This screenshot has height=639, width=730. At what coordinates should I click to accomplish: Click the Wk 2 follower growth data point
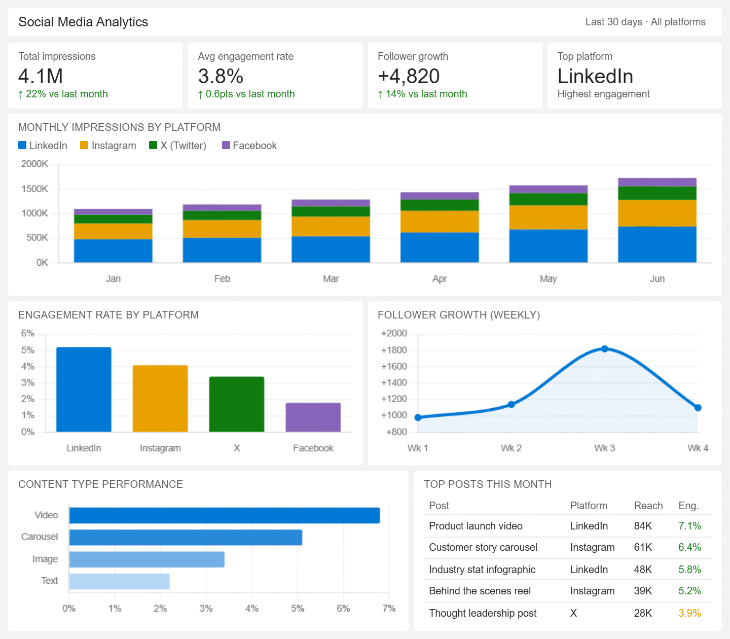point(512,404)
